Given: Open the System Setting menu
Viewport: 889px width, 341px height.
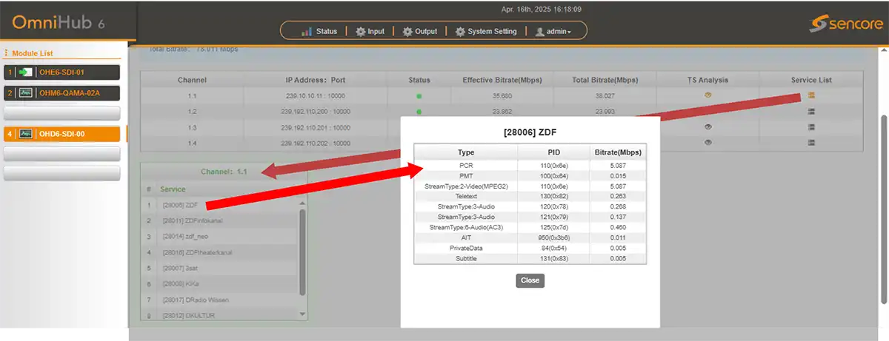Looking at the screenshot, I should [x=486, y=31].
